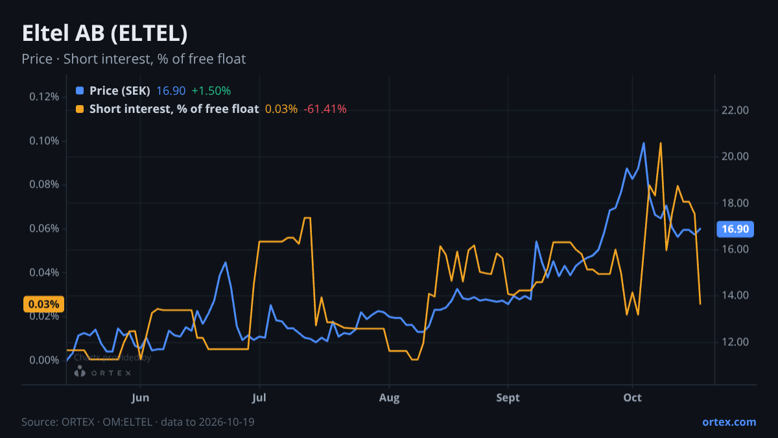The height and width of the screenshot is (438, 778).
Task: Click the +1.50% price change value
Action: [x=211, y=91]
